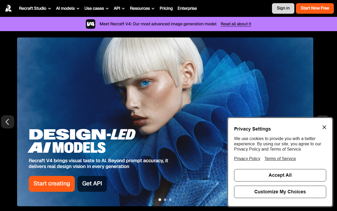Open the API dropdown menu
The height and width of the screenshot is (211, 337).
tap(119, 8)
